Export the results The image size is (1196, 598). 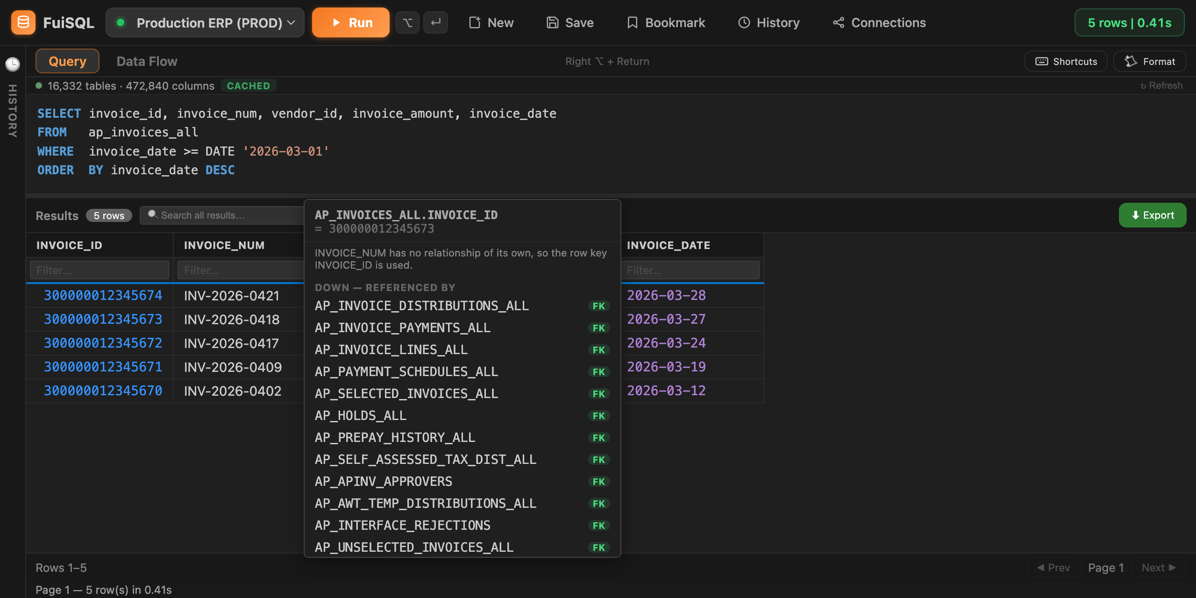pos(1153,215)
